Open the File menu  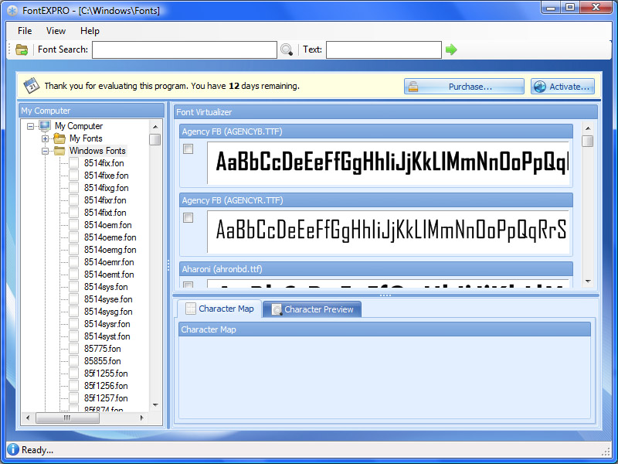pos(25,31)
